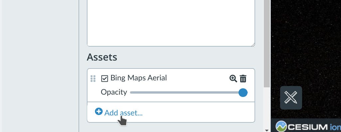Uncheck the Bing Maps Aerial checkbox
This screenshot has height=132, width=341.
tap(104, 78)
